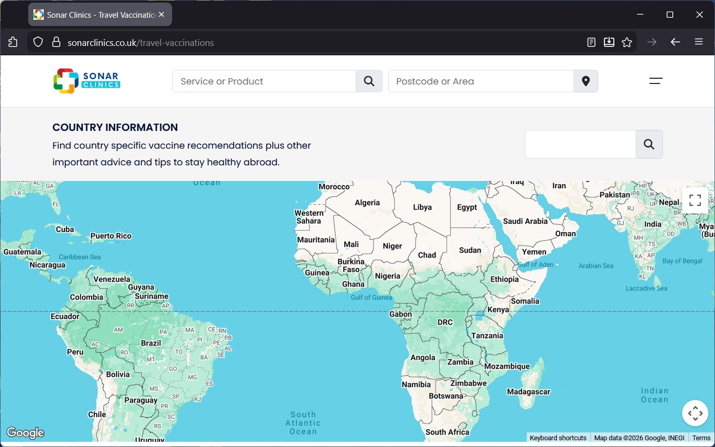Click the Service or Product search magnifier
The width and height of the screenshot is (715, 447).
pyautogui.click(x=369, y=81)
